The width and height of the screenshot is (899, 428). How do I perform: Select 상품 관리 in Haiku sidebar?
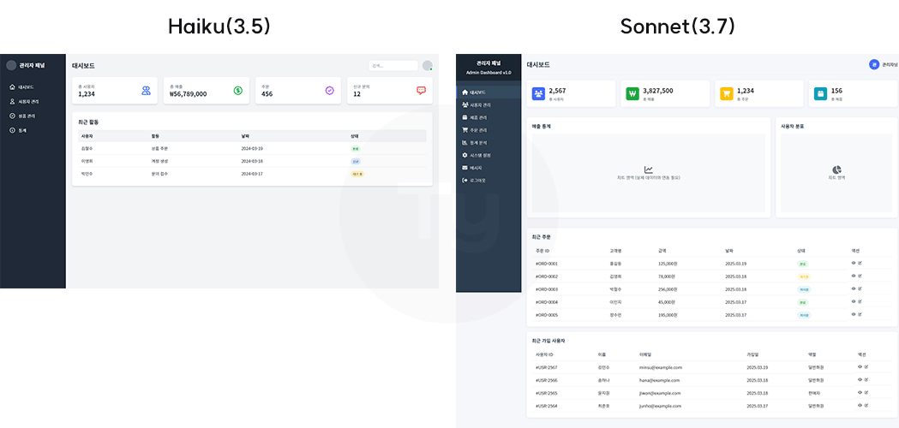point(21,116)
